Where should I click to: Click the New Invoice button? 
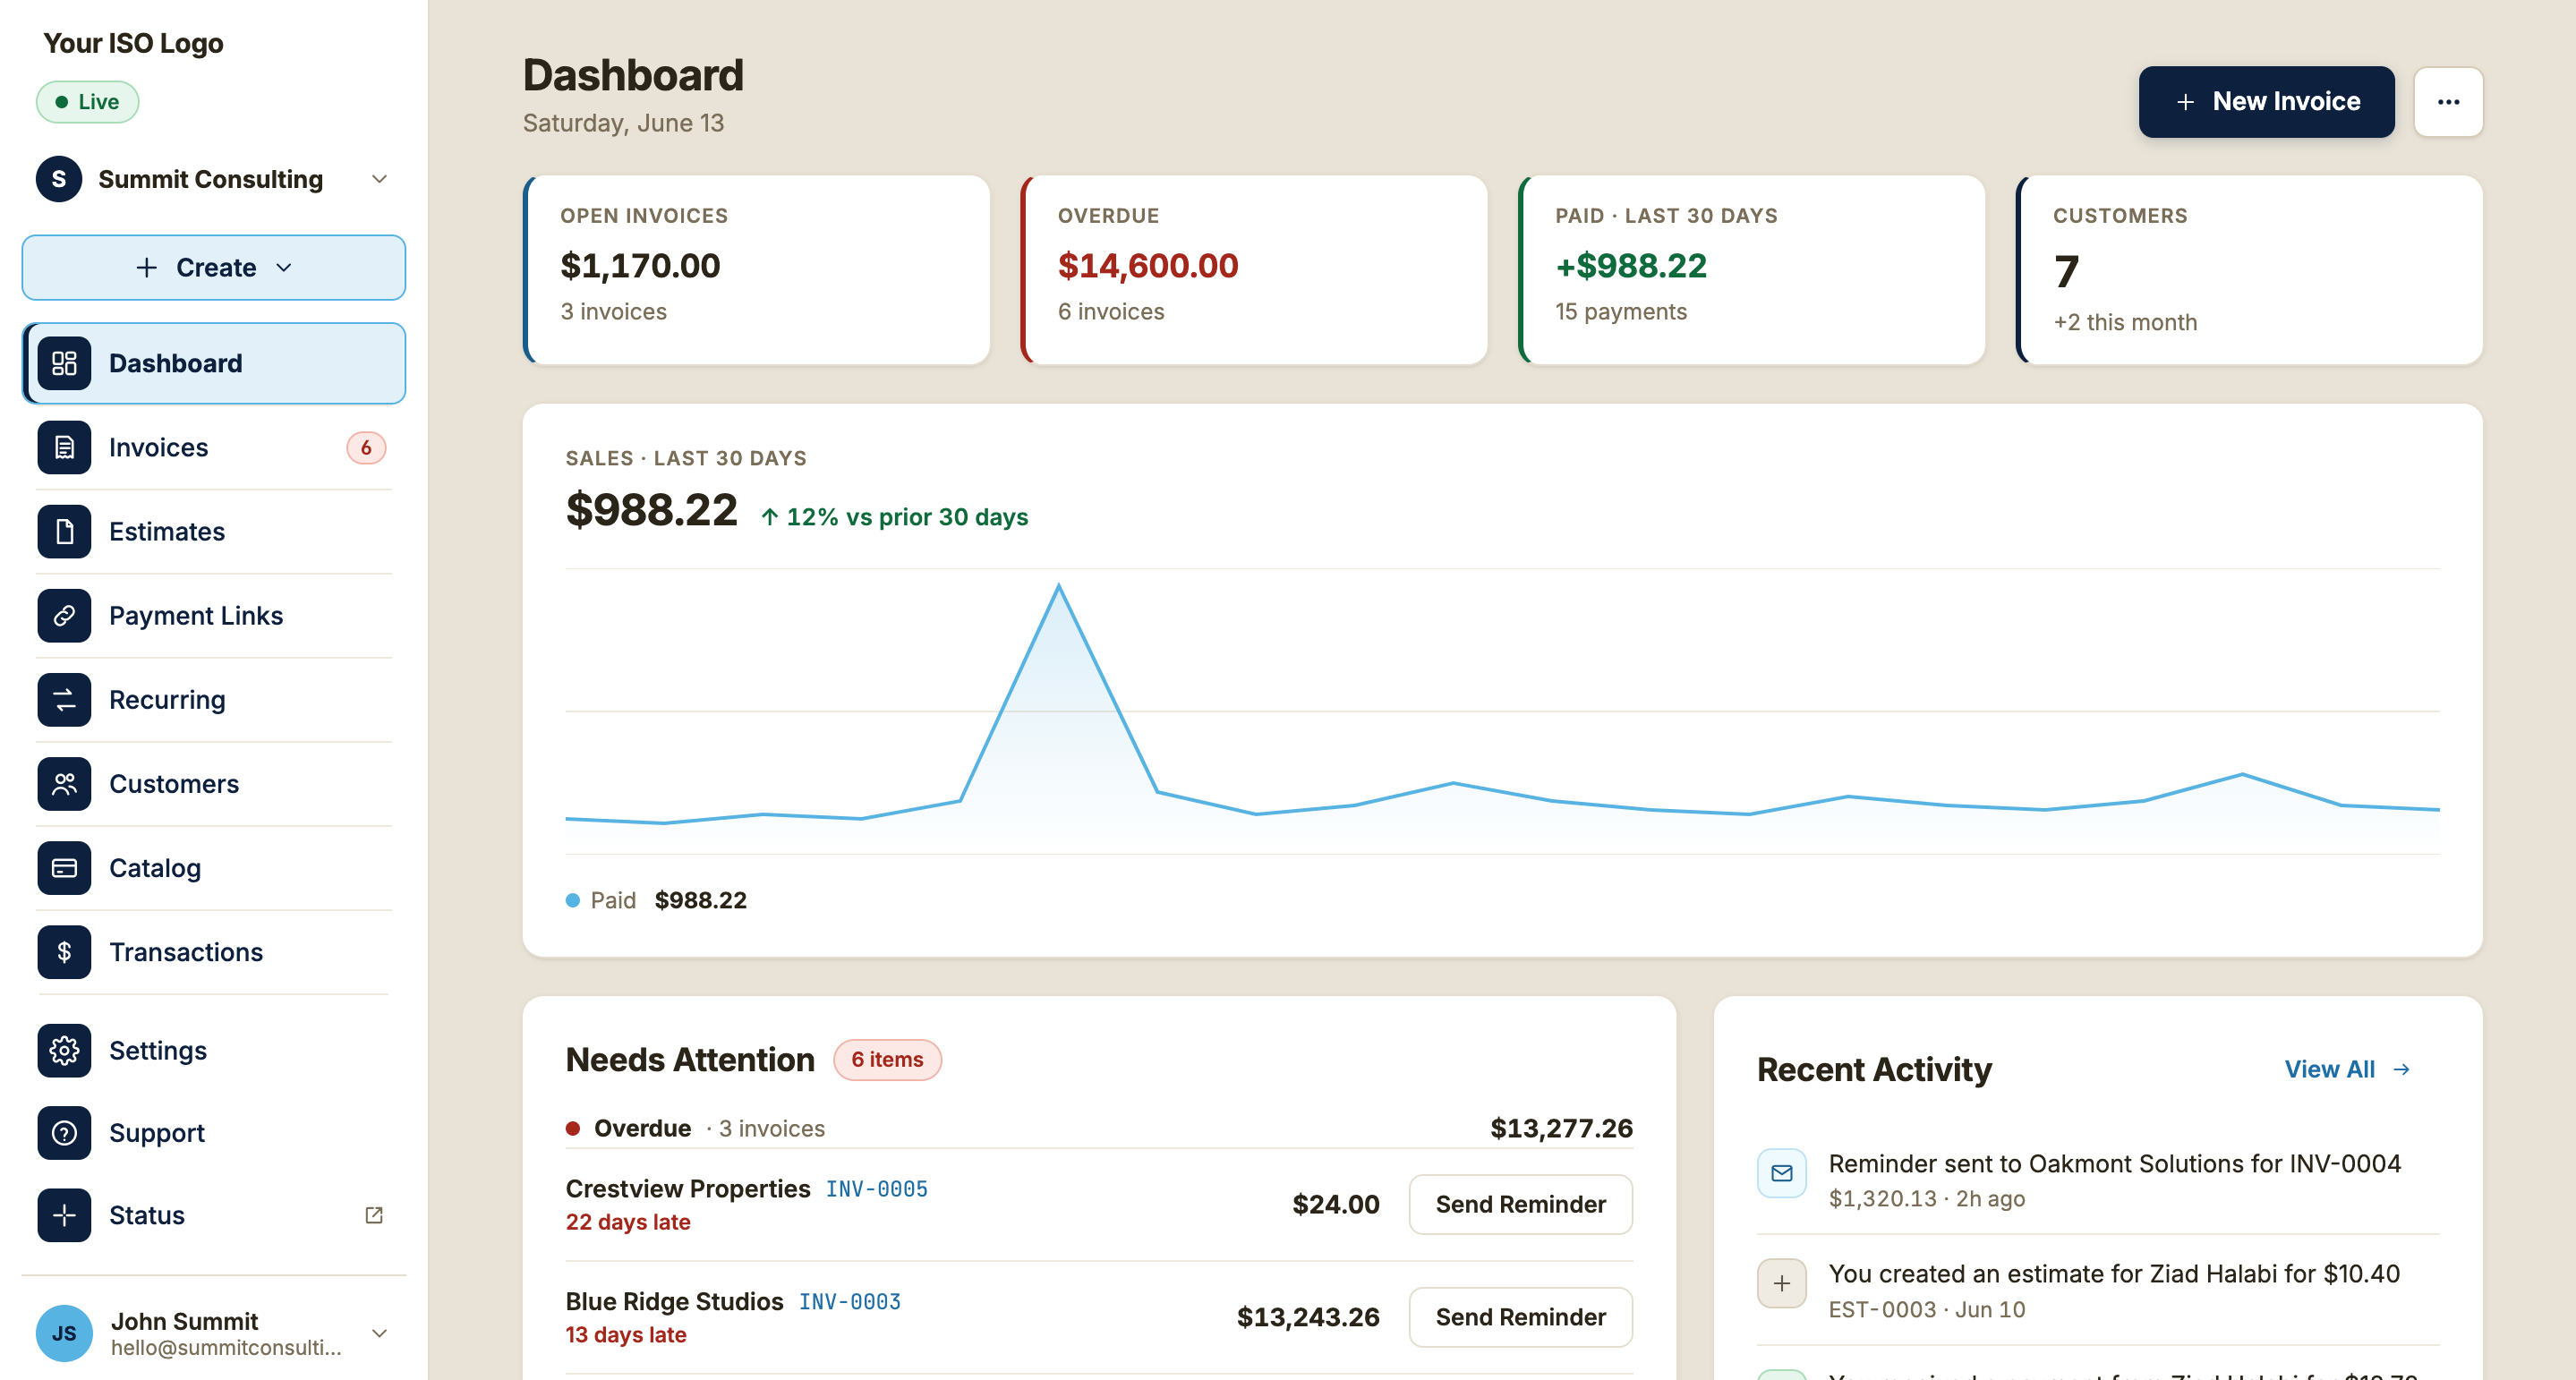pyautogui.click(x=2266, y=101)
